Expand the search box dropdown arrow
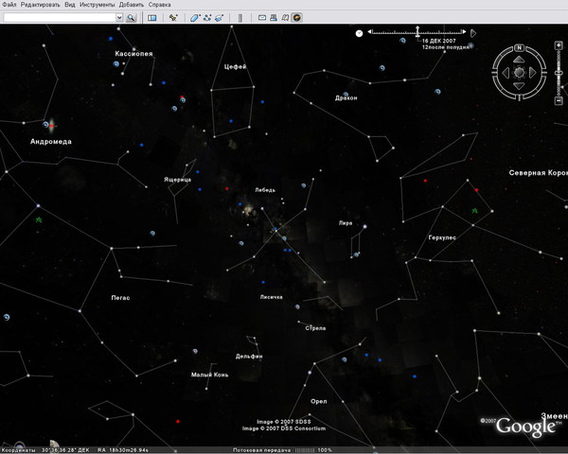The height and width of the screenshot is (454, 568). pyautogui.click(x=119, y=17)
